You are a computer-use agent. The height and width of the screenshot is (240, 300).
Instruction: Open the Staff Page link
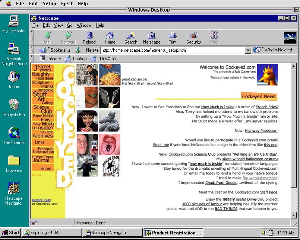pyautogui.click(x=269, y=192)
